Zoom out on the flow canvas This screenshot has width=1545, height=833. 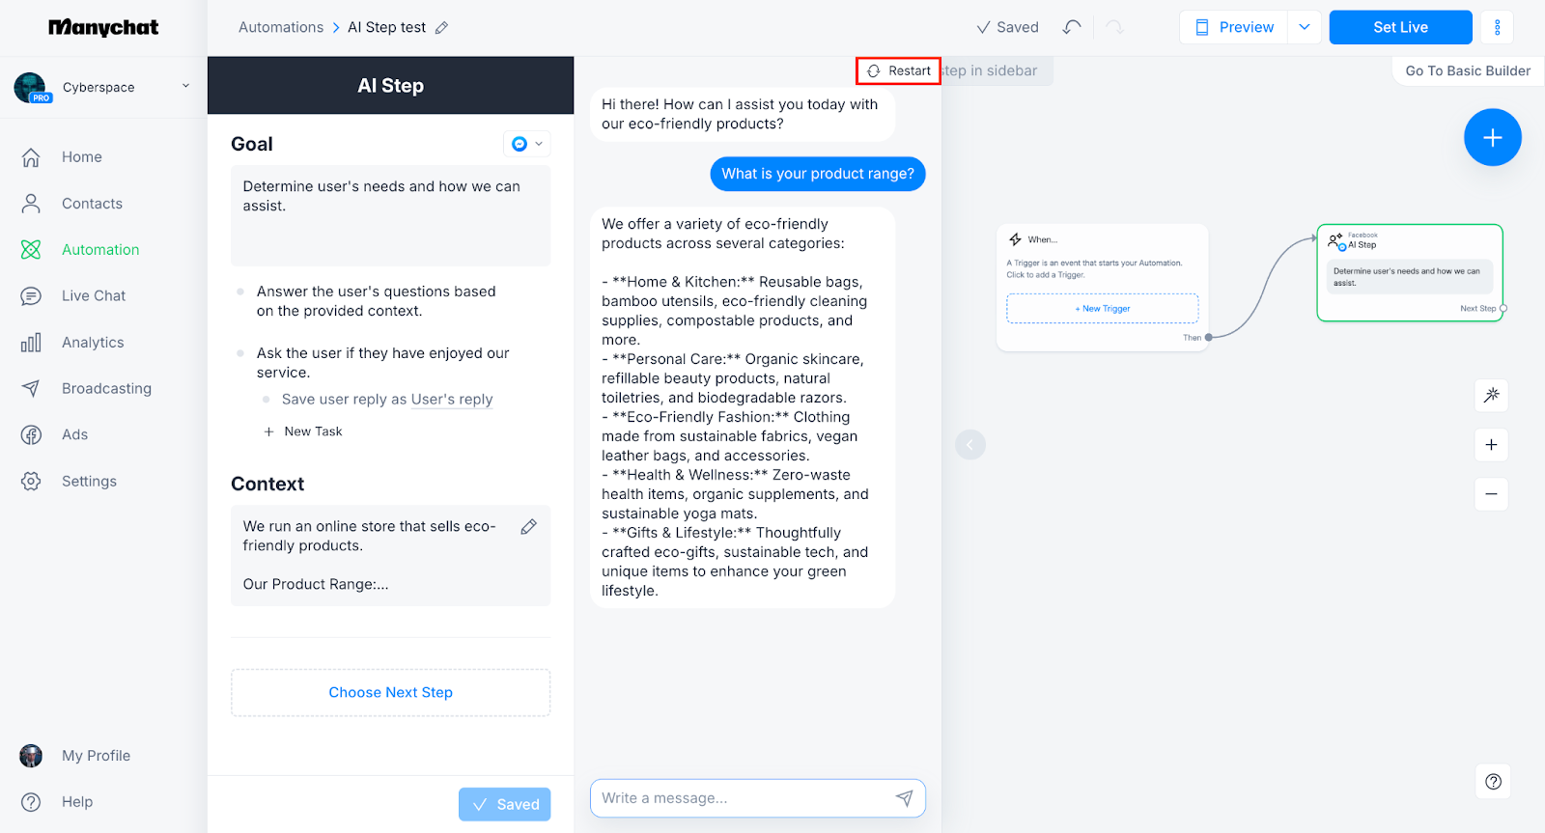(1491, 494)
